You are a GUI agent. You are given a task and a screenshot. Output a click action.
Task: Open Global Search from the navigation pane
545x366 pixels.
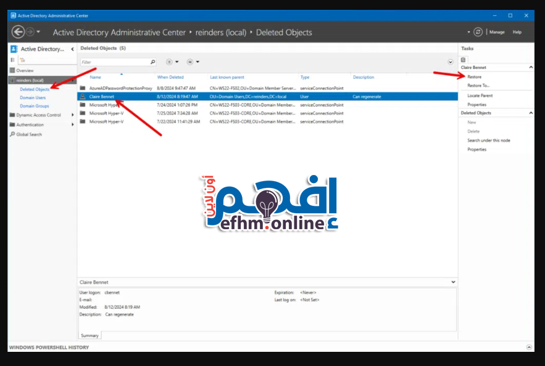coord(29,134)
